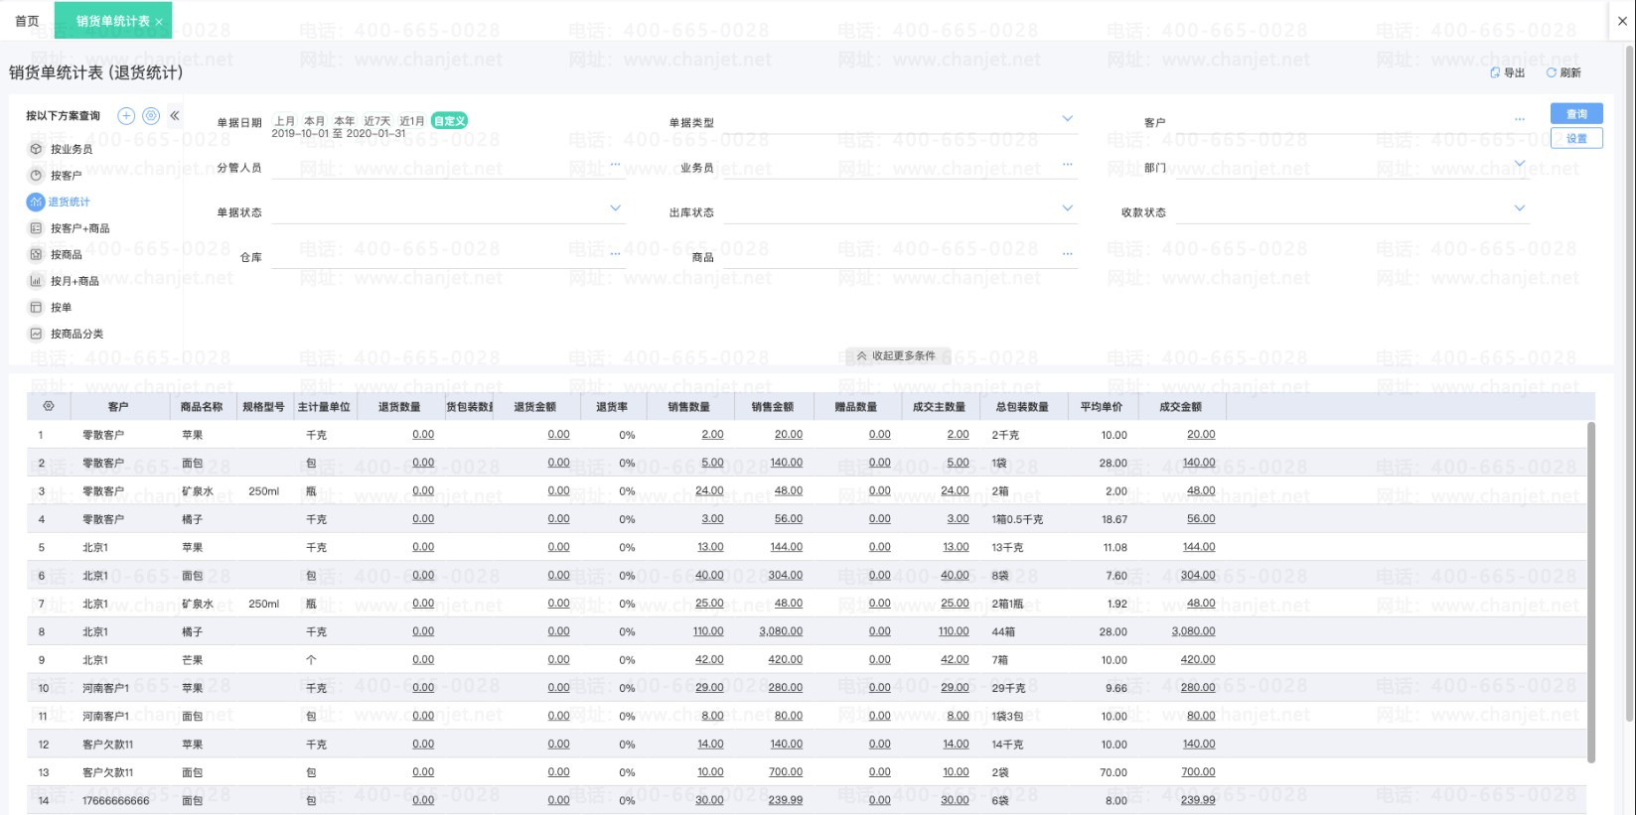The height and width of the screenshot is (815, 1636).
Task: Click the 按月+商品 chart icon
Action: (36, 281)
